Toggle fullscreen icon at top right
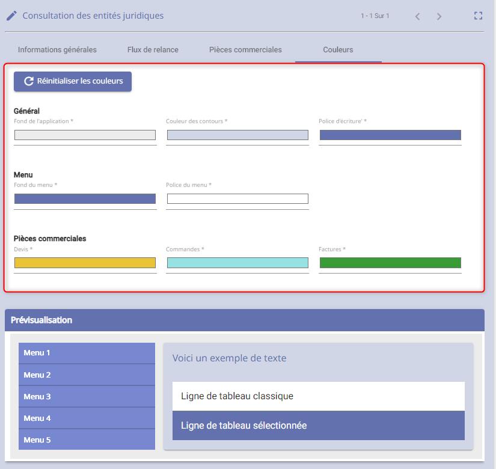 tap(479, 16)
